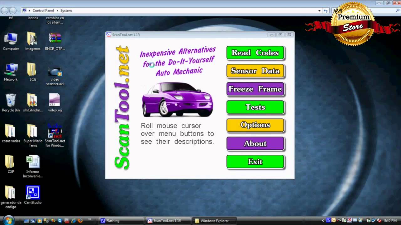401x225 pixels.
Task: Switch to Windows Explorer taskbar button
Action: point(214,221)
